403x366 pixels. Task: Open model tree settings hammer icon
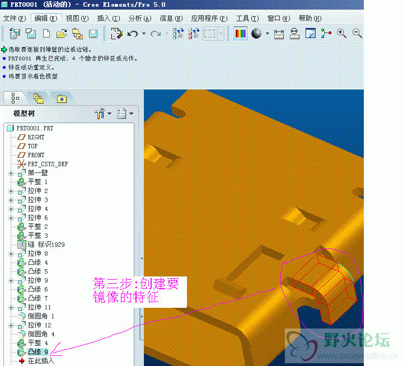pos(100,114)
